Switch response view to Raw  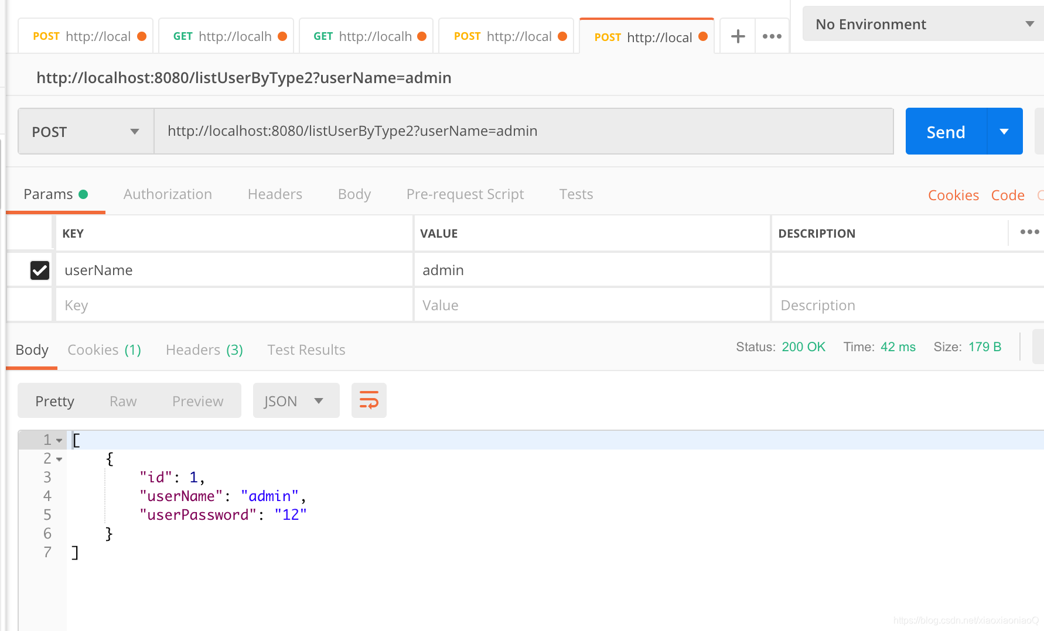pyautogui.click(x=123, y=402)
